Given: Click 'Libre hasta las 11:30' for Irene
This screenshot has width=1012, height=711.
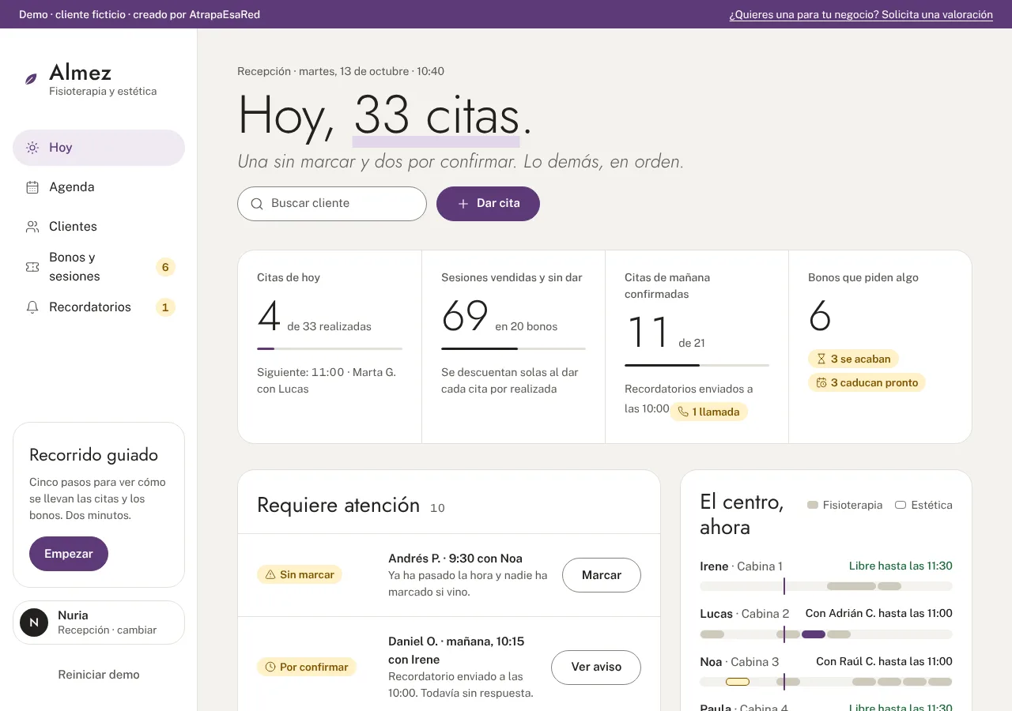Looking at the screenshot, I should (x=901, y=566).
